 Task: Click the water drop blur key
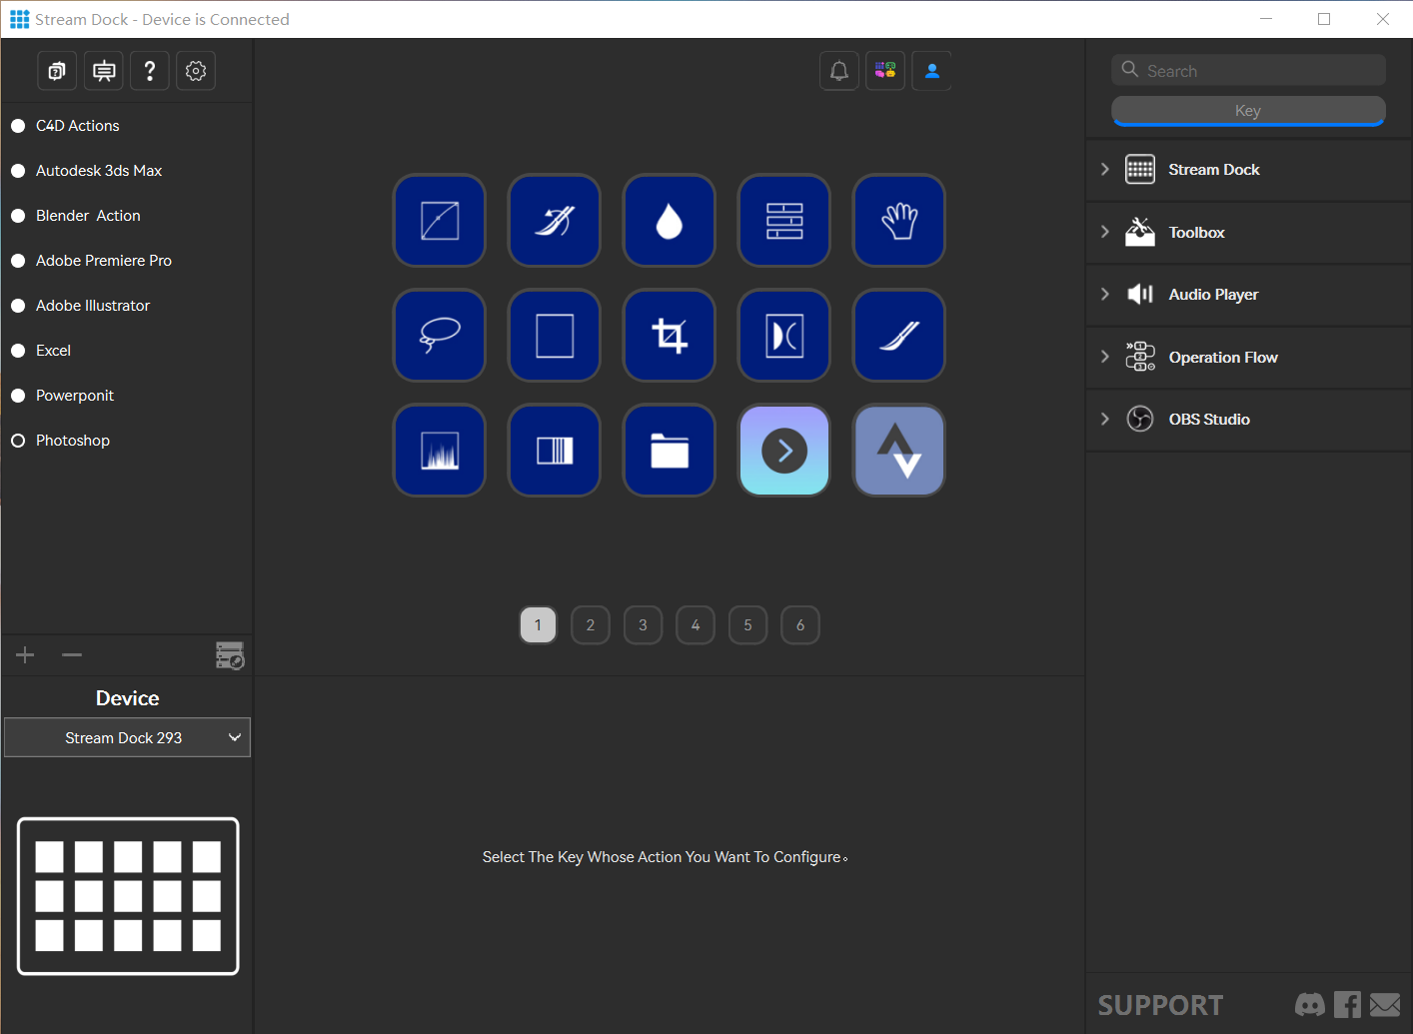[670, 221]
